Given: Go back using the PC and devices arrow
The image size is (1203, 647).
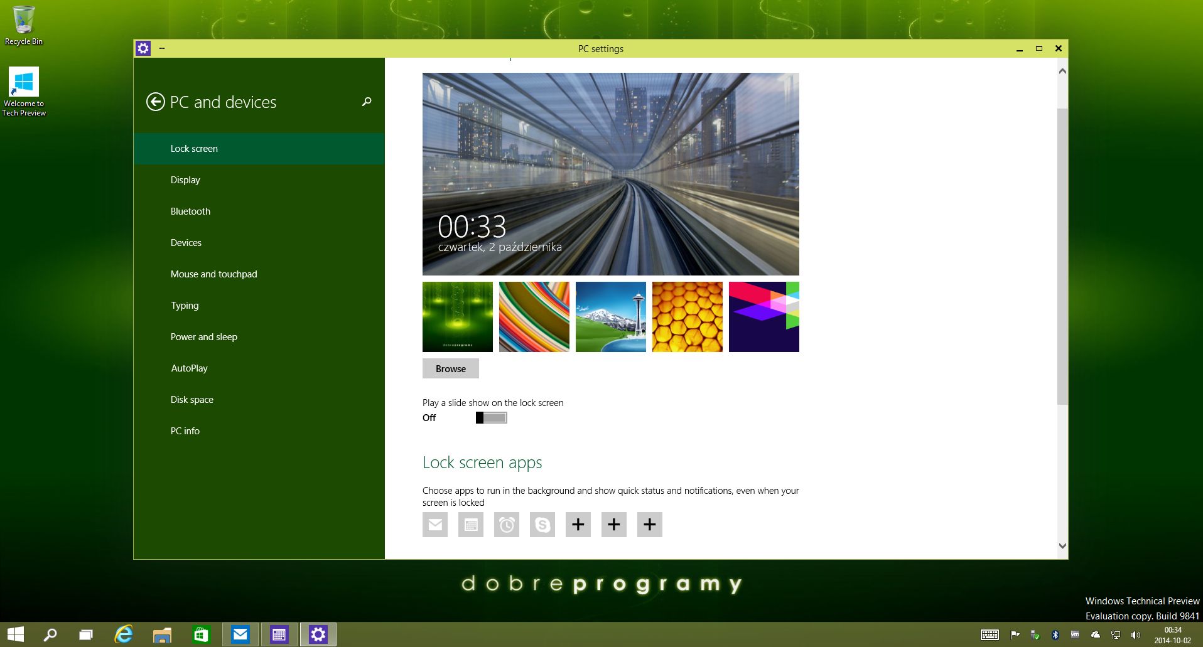Looking at the screenshot, I should pos(155,102).
